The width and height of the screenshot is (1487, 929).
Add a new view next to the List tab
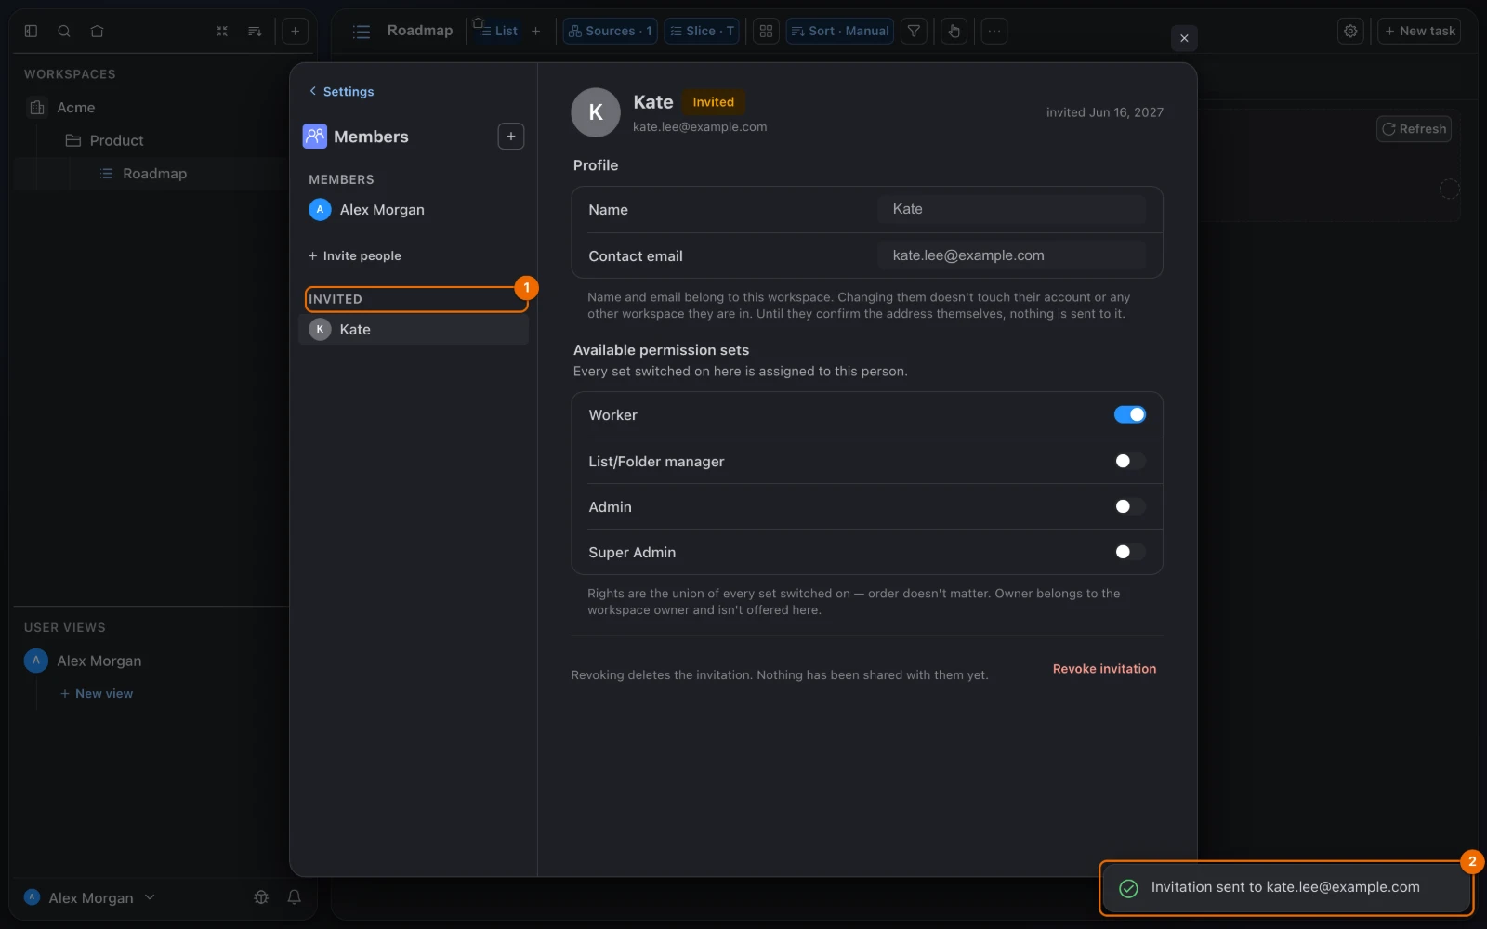point(535,31)
